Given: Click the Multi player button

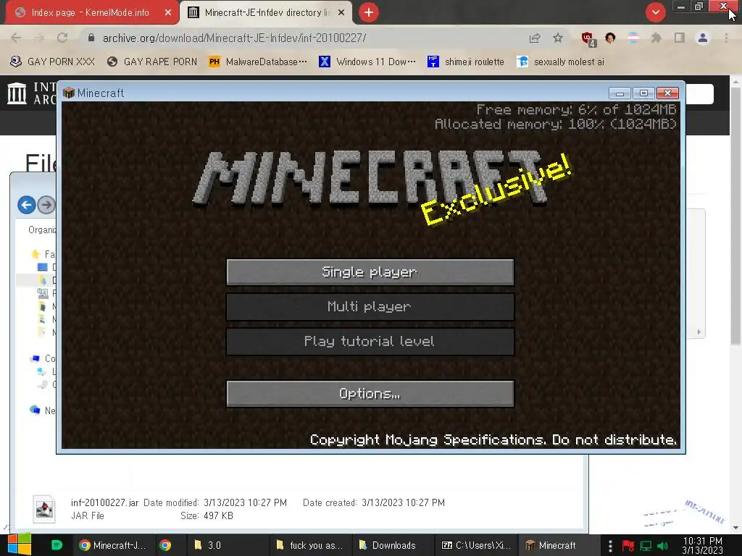Looking at the screenshot, I should pos(370,307).
